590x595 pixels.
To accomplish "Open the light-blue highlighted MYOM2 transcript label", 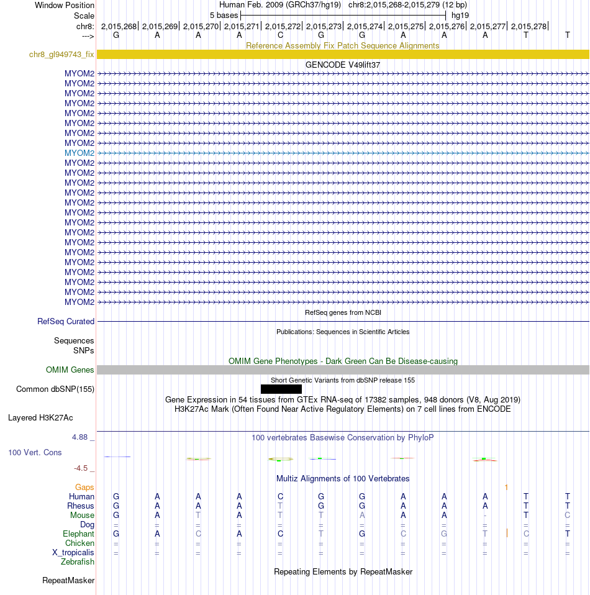I will tap(79, 153).
